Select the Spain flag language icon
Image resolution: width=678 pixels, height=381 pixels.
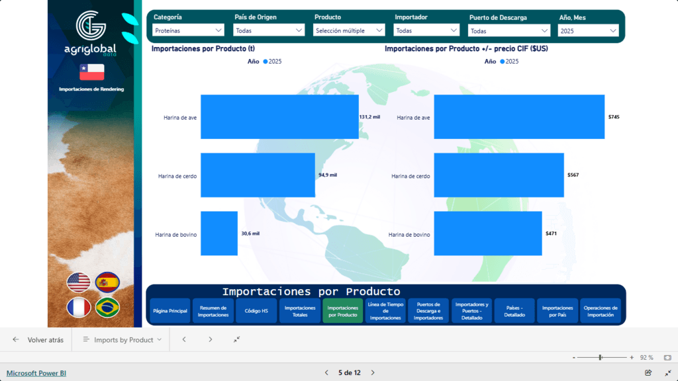tap(107, 282)
